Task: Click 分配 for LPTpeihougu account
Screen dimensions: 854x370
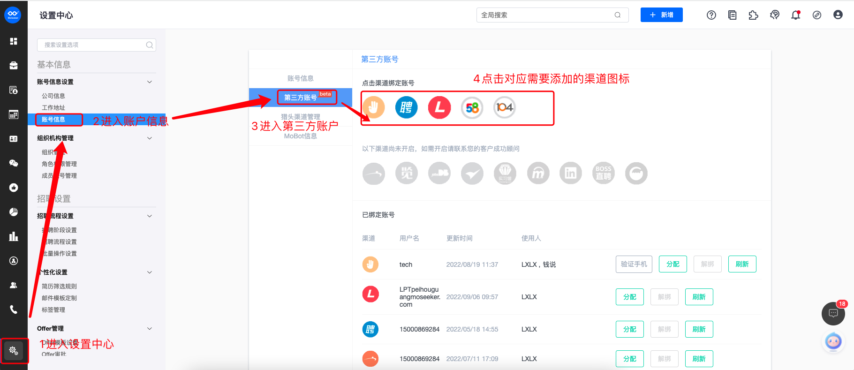Action: click(x=630, y=297)
